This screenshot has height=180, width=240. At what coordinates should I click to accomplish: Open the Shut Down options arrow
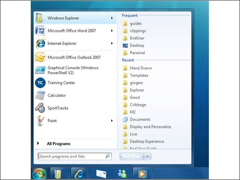pyautogui.click(x=147, y=156)
